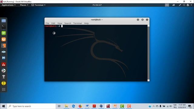Click the terminal scrollbar down arrow
Image resolution: width=194 pixels, height=109 pixels.
149,81
